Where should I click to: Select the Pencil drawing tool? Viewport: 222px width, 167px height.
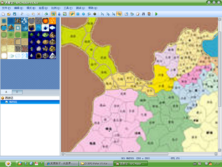pyautogui.click(x=72, y=14)
